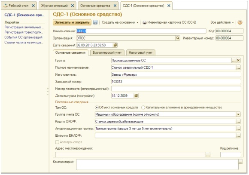
Task: Clear the Группа field with X icon
Action: click(238, 61)
